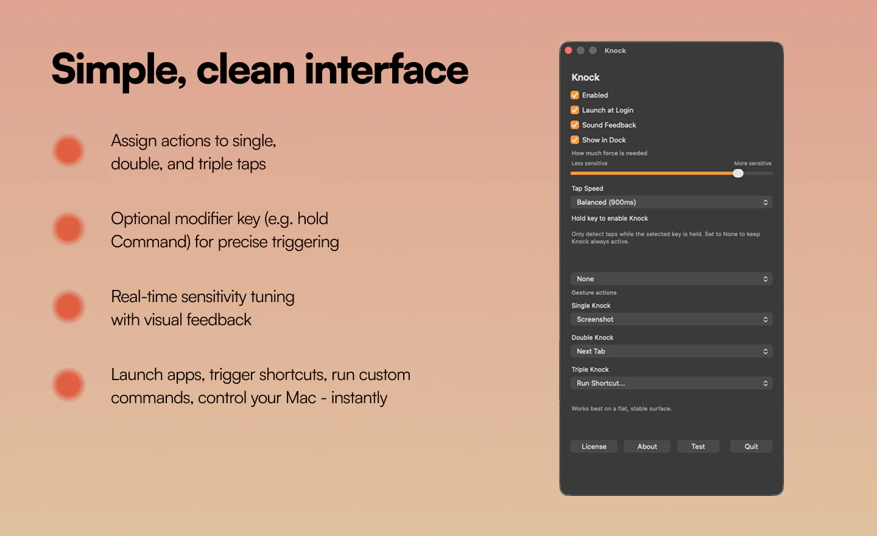
Task: Uncheck the Enabled checkbox
Action: point(574,95)
